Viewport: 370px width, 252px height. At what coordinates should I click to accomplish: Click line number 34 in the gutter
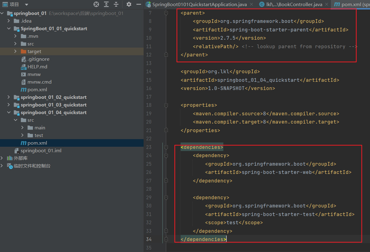tap(148, 239)
